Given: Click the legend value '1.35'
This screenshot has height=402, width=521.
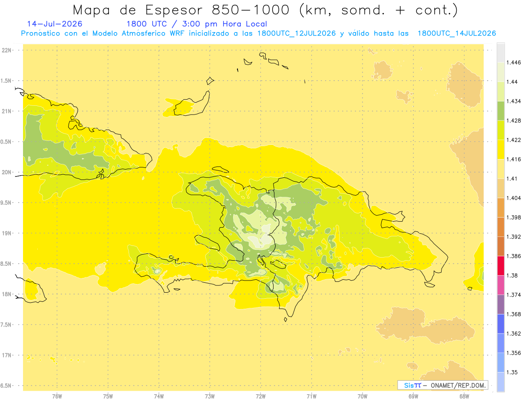Looking at the screenshot, I should [x=511, y=372].
